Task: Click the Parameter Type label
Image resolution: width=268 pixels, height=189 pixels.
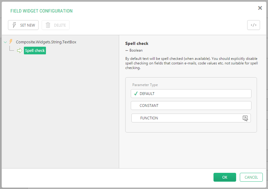Action: point(145,85)
